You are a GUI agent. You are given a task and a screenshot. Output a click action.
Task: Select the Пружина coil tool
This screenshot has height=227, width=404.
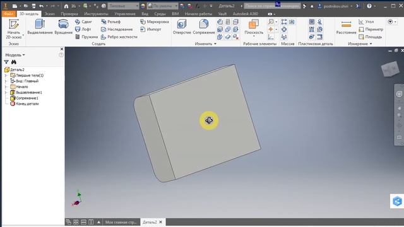(x=86, y=37)
